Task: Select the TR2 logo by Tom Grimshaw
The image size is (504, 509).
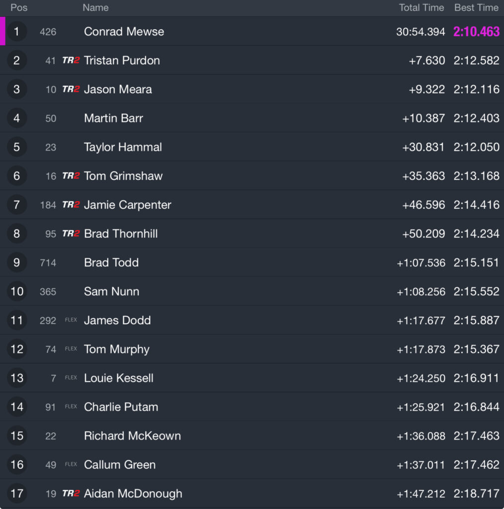Action: (x=71, y=176)
